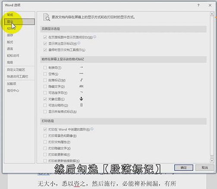This screenshot has width=217, height=189.
Task: Enable the 可选分隔符 checkbox
Action: (45, 105)
